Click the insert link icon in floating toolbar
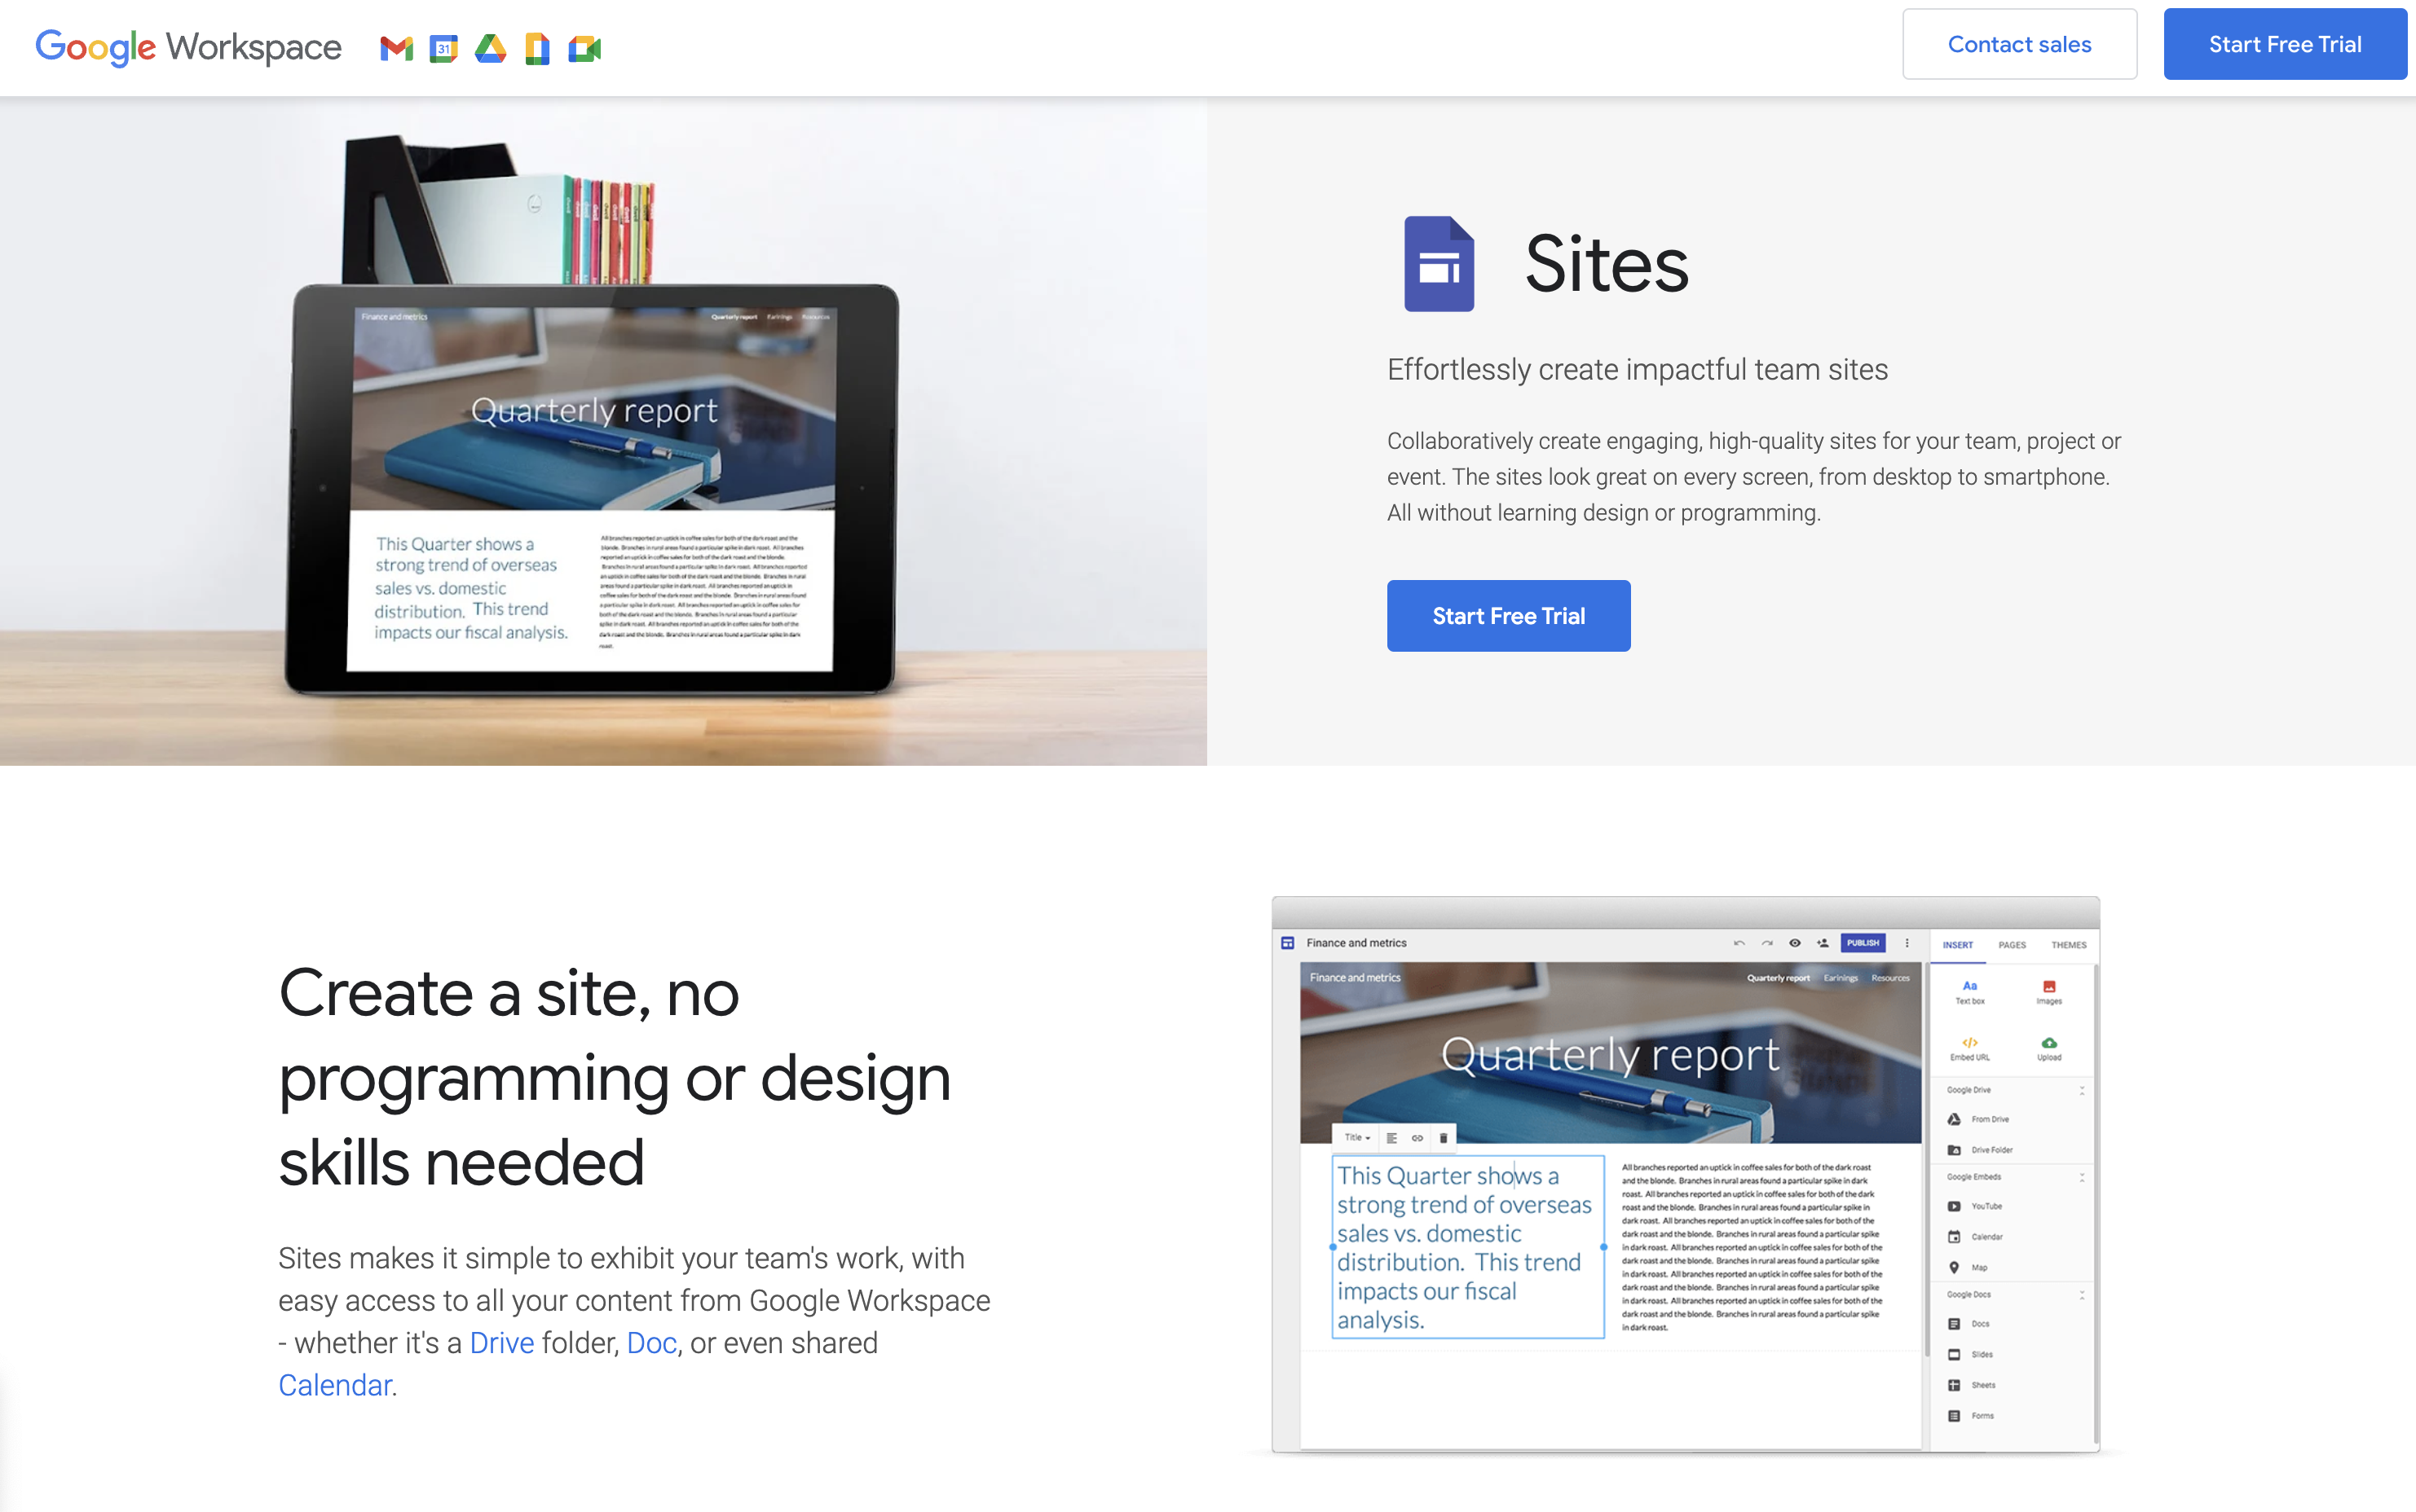 1417,1138
